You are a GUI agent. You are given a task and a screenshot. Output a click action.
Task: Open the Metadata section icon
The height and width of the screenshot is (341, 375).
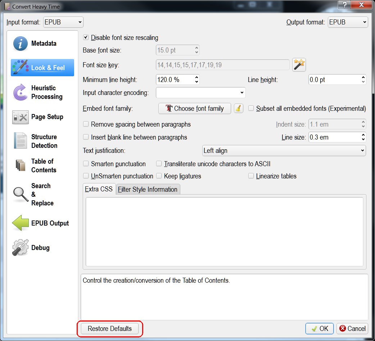(x=20, y=44)
